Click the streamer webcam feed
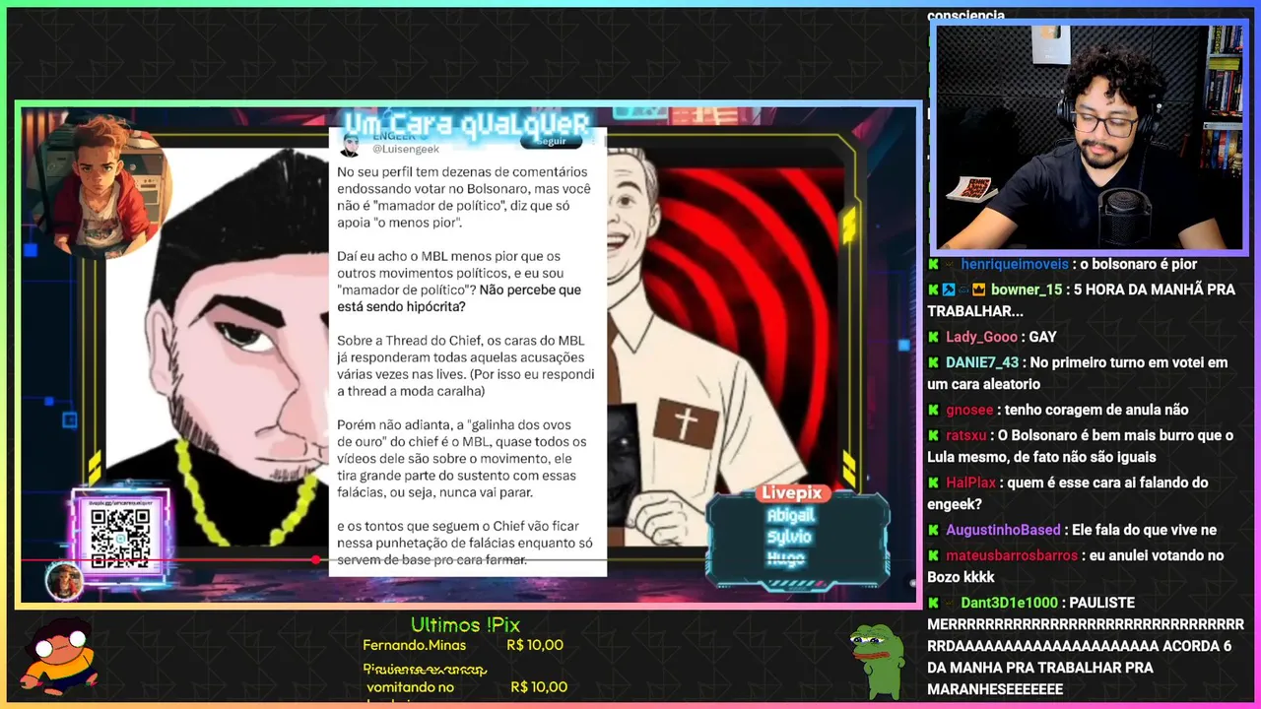Image resolution: width=1261 pixels, height=709 pixels. tap(1089, 138)
